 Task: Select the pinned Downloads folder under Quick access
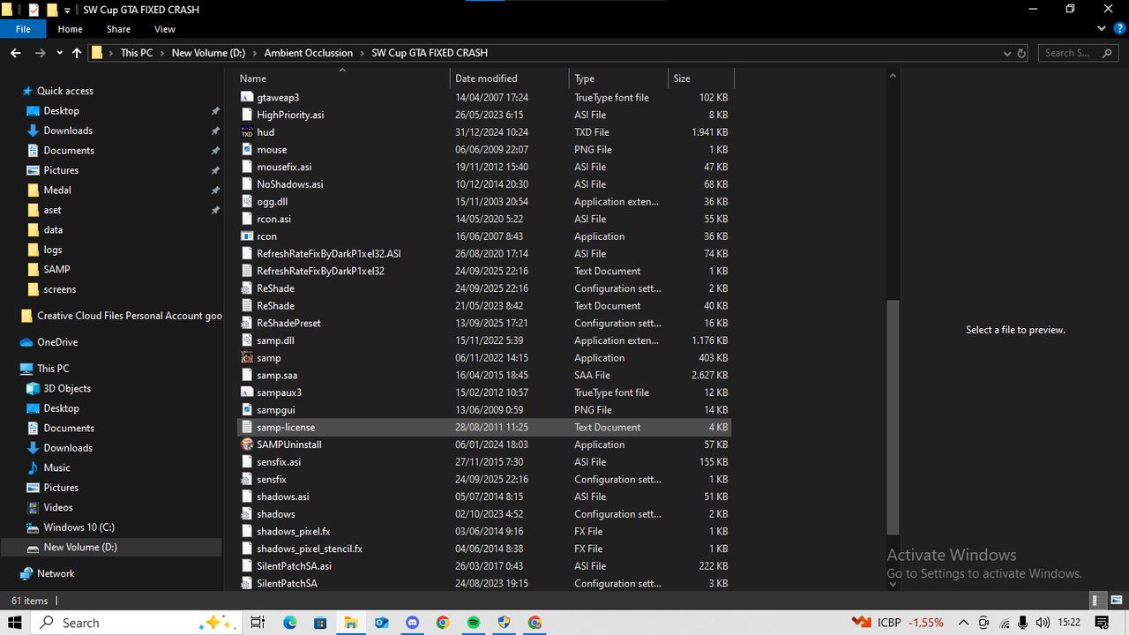coord(68,131)
